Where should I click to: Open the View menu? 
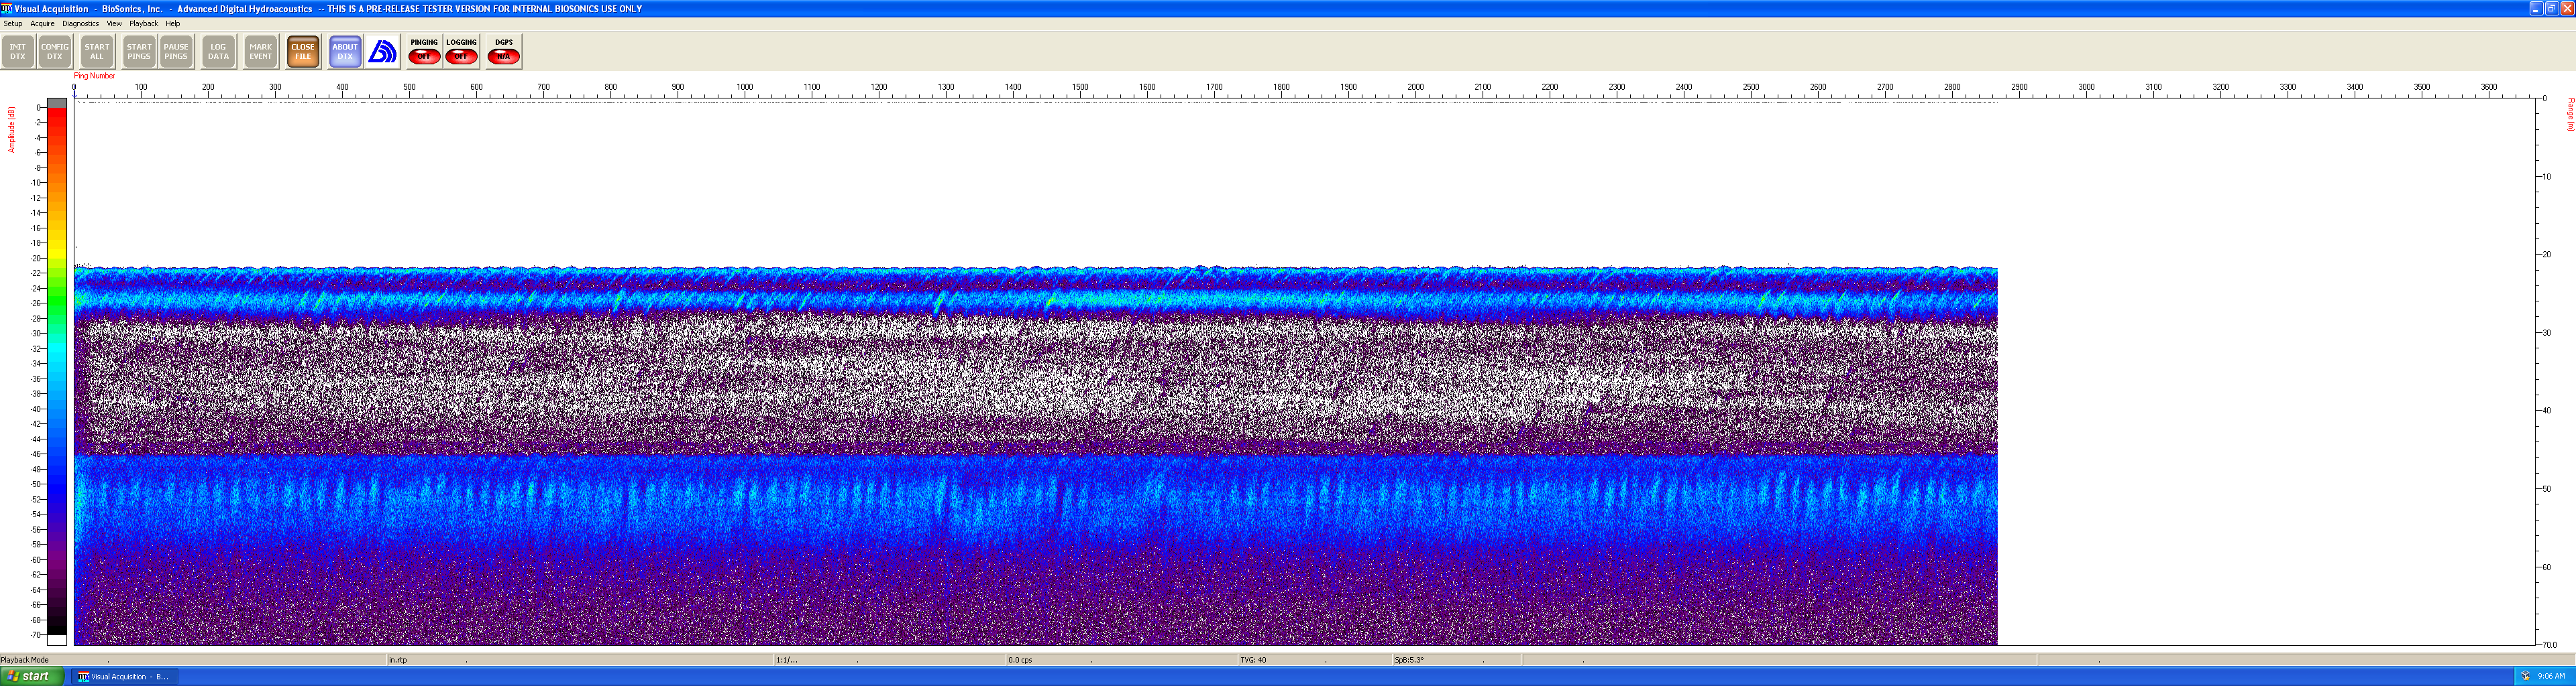114,24
